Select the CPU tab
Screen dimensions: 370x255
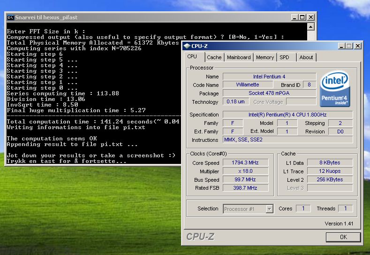(x=192, y=57)
